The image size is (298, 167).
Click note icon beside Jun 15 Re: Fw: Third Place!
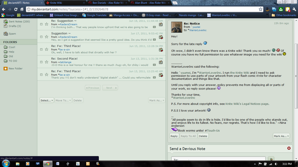(161, 50)
